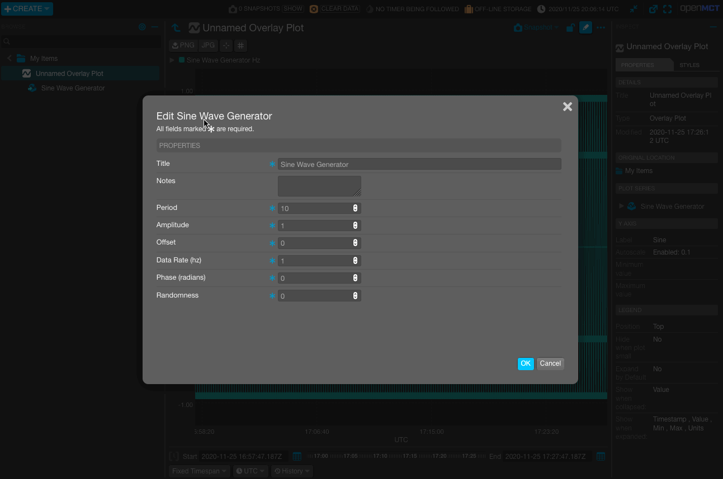Select Sine Wave Generator in the tree
Viewport: 723px width, 479px height.
coord(73,88)
